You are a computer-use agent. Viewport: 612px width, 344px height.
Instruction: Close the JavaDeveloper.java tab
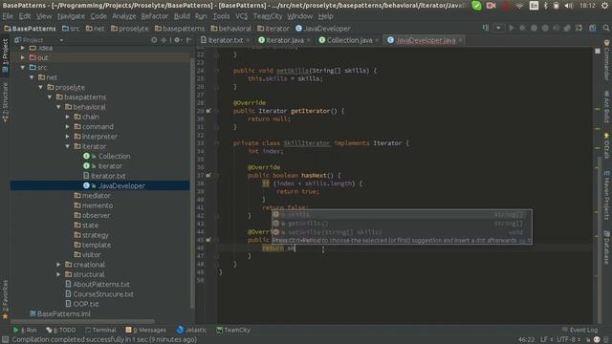coord(461,40)
